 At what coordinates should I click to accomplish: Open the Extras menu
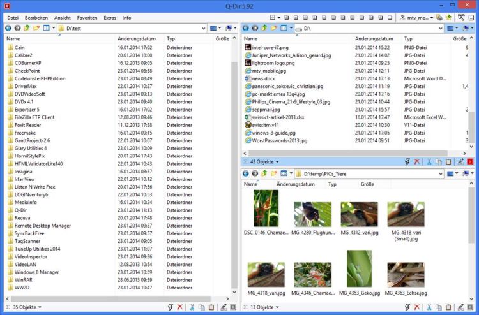tap(110, 18)
